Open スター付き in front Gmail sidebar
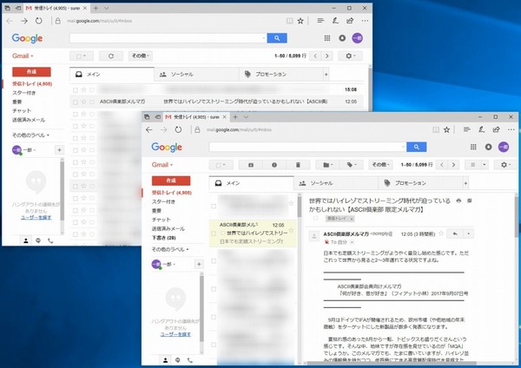Screen dimensions: 521x368 (x=163, y=201)
